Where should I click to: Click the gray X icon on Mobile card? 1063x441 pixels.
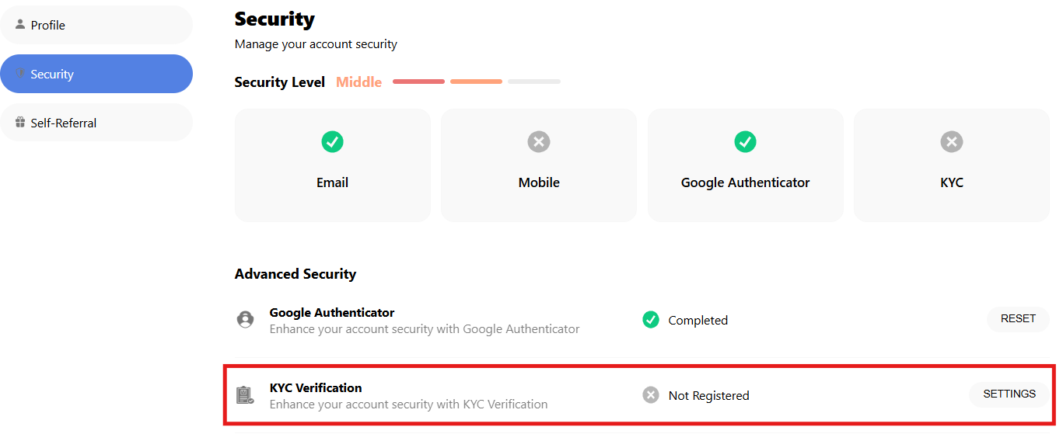pos(539,141)
